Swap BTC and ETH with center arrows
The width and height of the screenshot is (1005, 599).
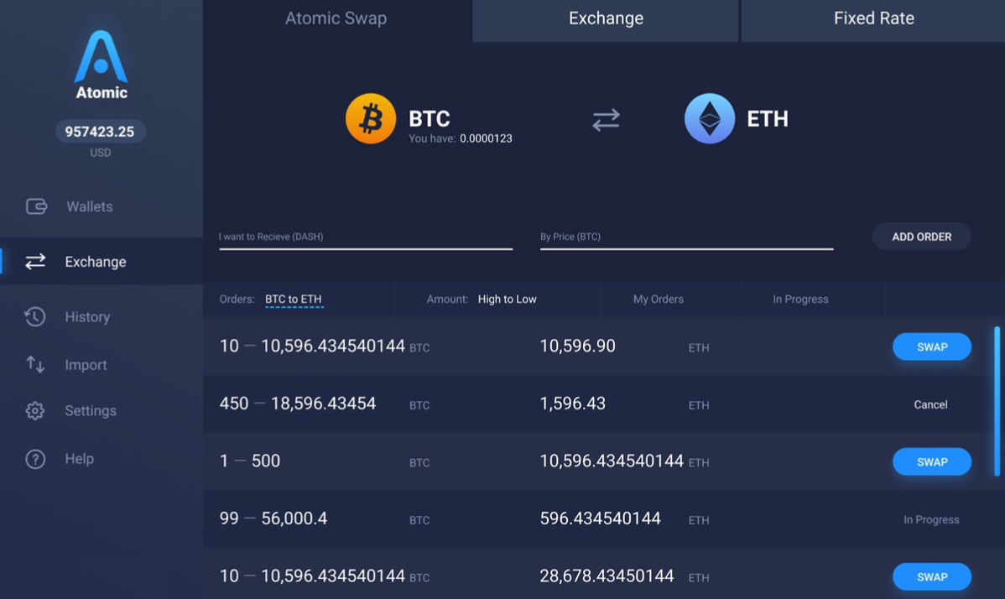click(606, 120)
